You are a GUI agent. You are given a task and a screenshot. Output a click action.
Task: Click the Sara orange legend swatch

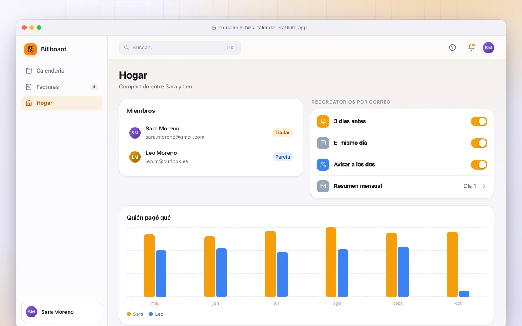tap(129, 314)
